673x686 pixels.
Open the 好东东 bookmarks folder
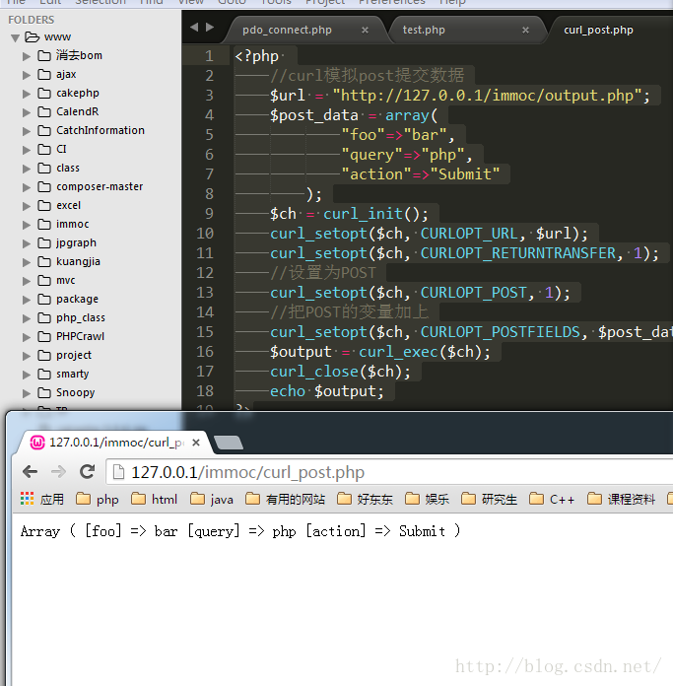365,499
